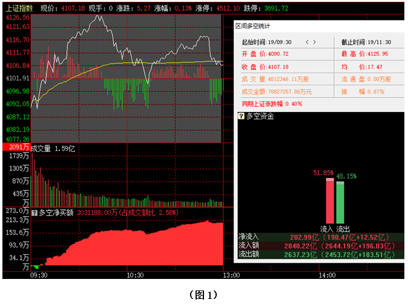
Task: Click the 净流入 row in the table
Action: point(318,238)
